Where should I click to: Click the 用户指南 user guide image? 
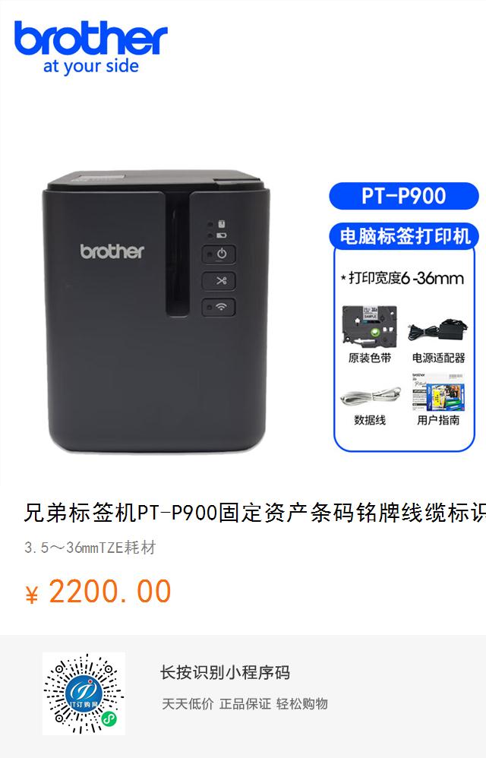(437, 392)
